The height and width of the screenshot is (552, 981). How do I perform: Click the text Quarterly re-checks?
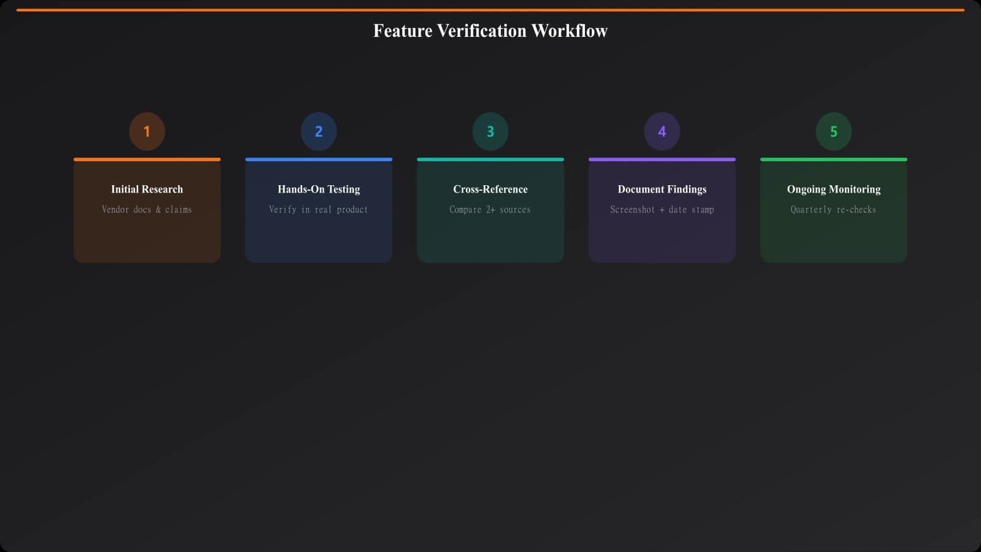[833, 209]
